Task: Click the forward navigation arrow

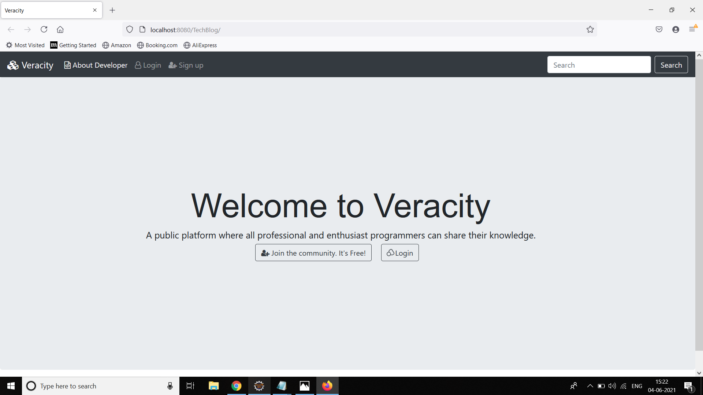Action: (27, 30)
